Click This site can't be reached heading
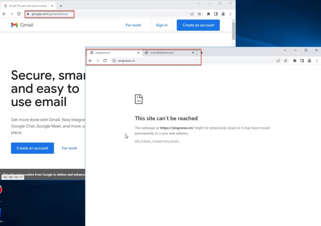 click(x=166, y=118)
